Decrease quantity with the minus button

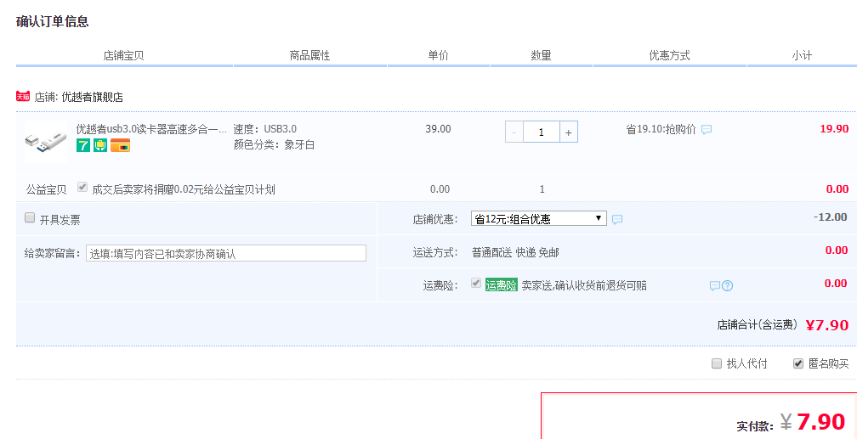pyautogui.click(x=514, y=132)
